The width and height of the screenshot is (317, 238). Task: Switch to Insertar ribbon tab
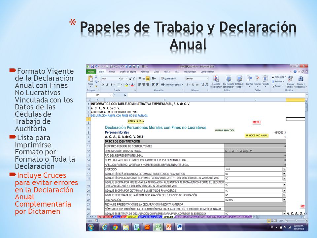[x=112, y=72]
